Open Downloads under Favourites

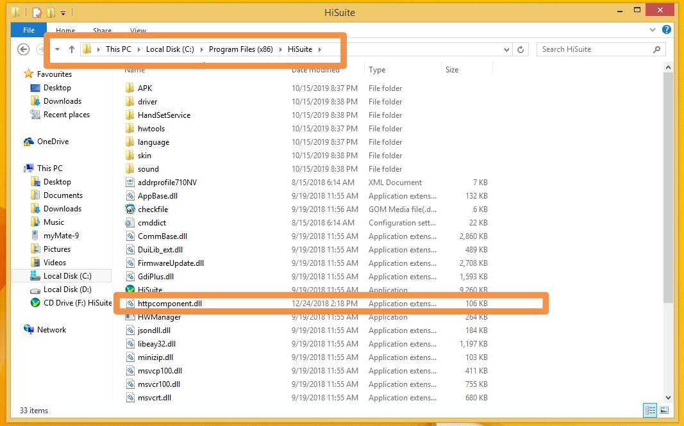click(x=62, y=101)
